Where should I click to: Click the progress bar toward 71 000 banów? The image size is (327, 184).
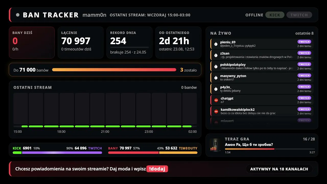114,70
